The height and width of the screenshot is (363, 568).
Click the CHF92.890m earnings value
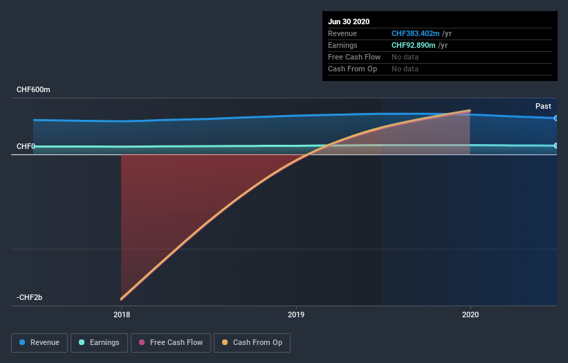413,45
